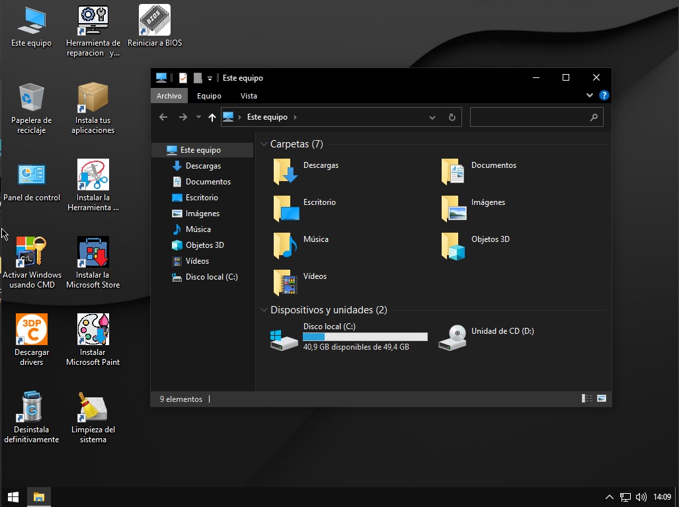
Task: Open the Equipo ribbon tab
Action: coord(209,96)
